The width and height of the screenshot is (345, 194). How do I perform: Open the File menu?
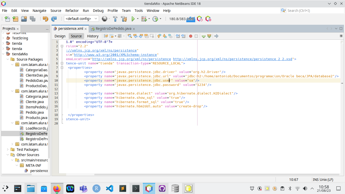click(5, 11)
